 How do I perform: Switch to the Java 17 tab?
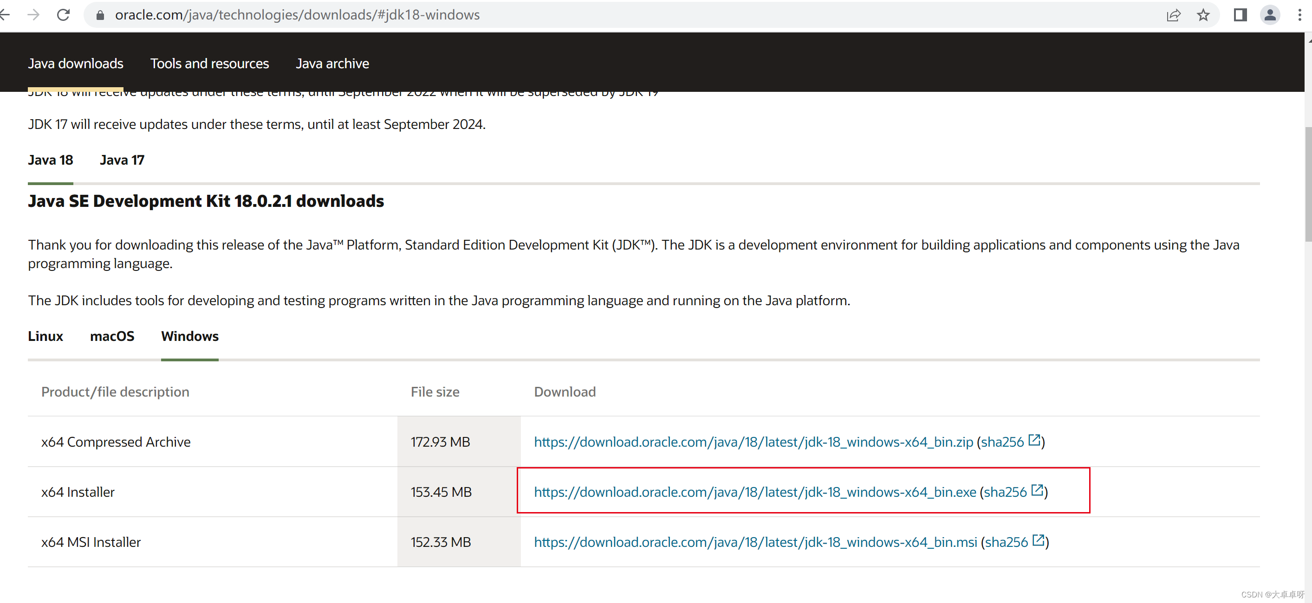(x=122, y=160)
